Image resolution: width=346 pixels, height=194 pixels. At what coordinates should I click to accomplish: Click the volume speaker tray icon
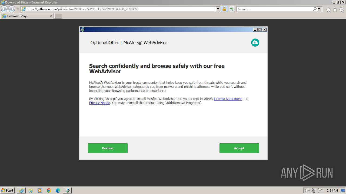307,190
